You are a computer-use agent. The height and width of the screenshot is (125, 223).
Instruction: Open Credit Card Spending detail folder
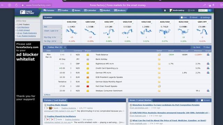[x=159, y=68]
